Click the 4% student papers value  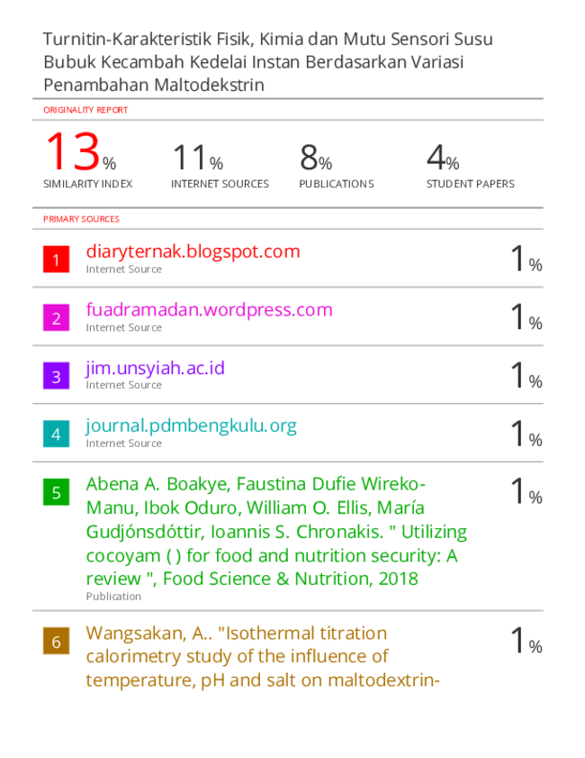tap(443, 158)
